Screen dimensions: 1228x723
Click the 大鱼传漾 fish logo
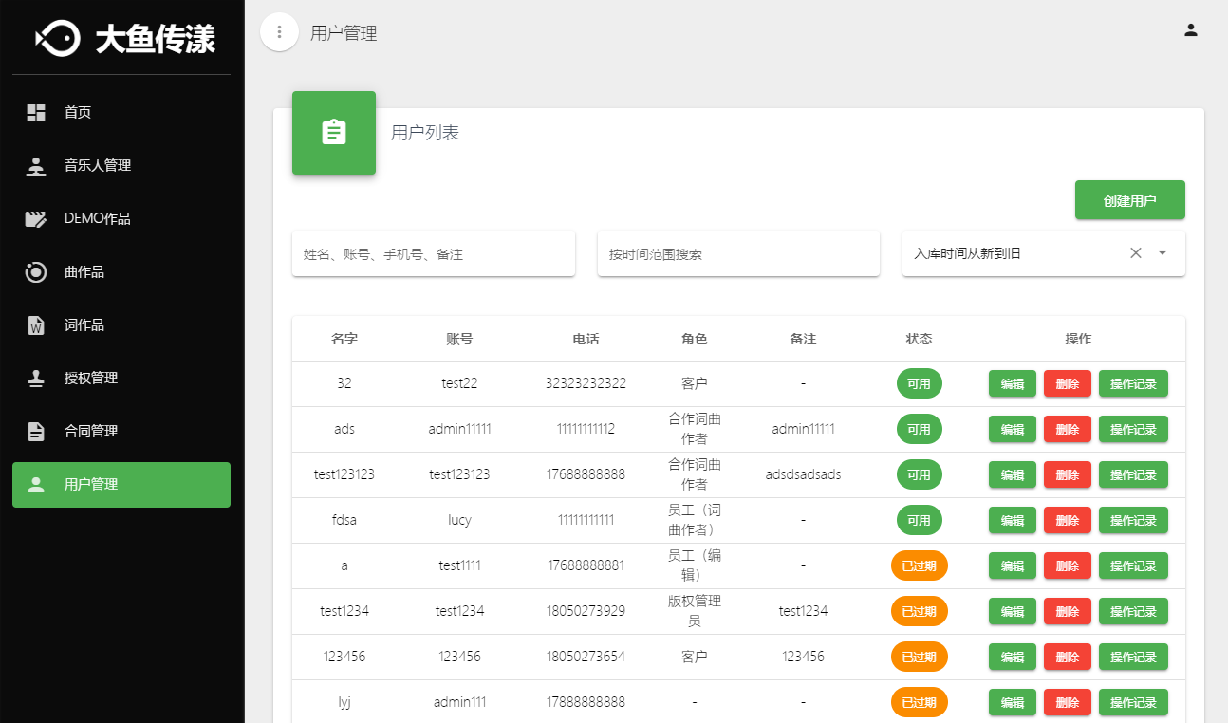click(57, 38)
